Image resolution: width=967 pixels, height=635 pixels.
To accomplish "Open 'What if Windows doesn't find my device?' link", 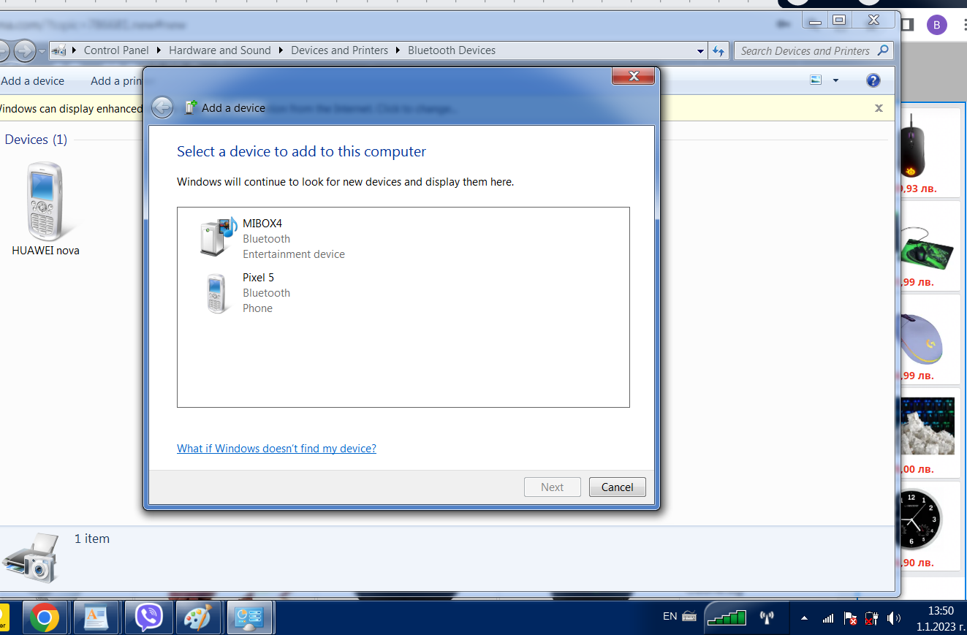I will click(x=276, y=449).
